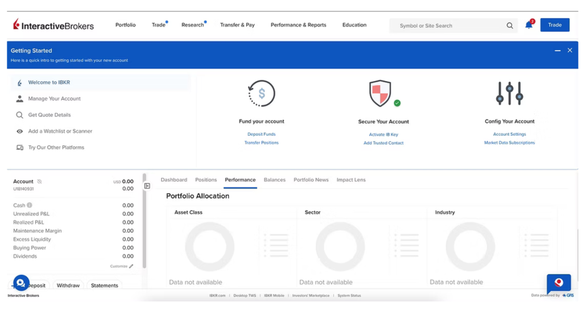The height and width of the screenshot is (309, 587).
Task: Click the Fund your account dollar icon
Action: coord(262,93)
